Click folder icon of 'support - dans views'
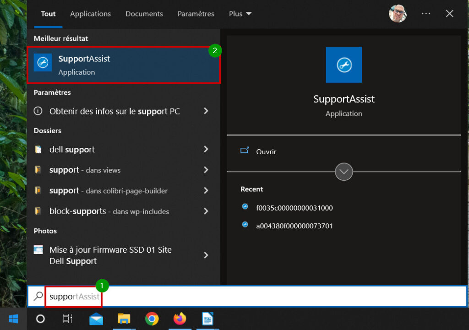This screenshot has width=469, height=330. tap(38, 169)
